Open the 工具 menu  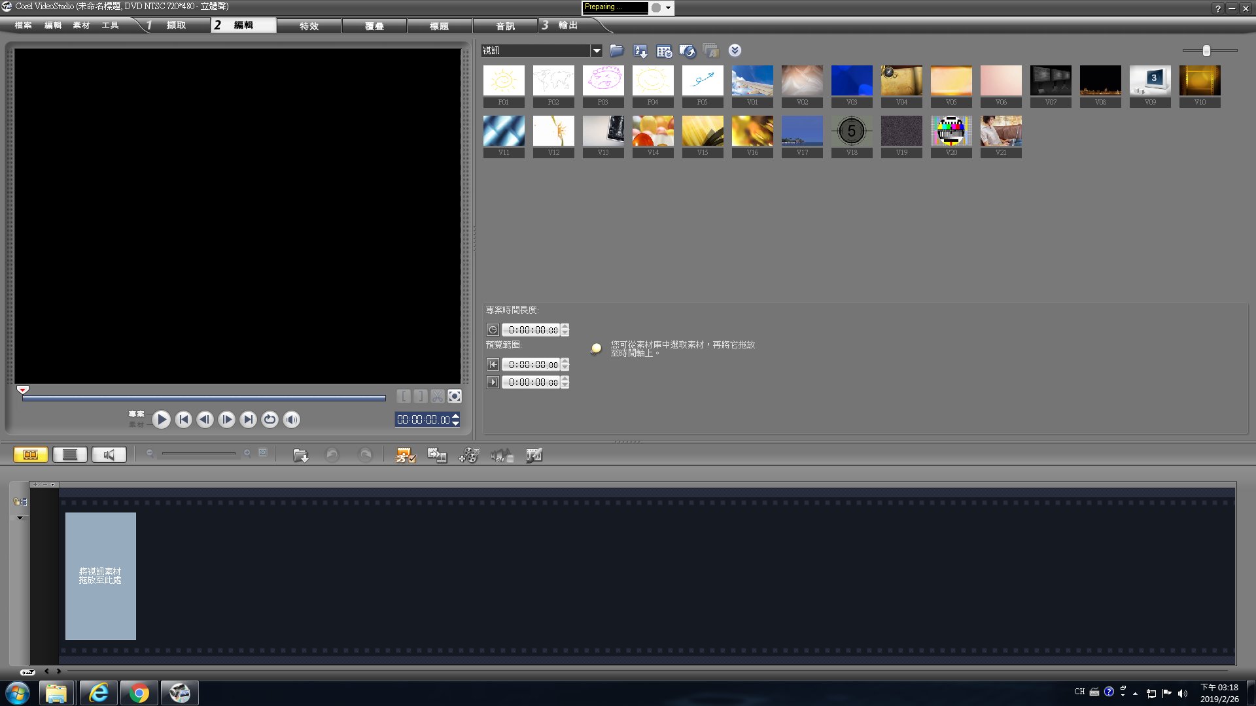click(x=111, y=25)
